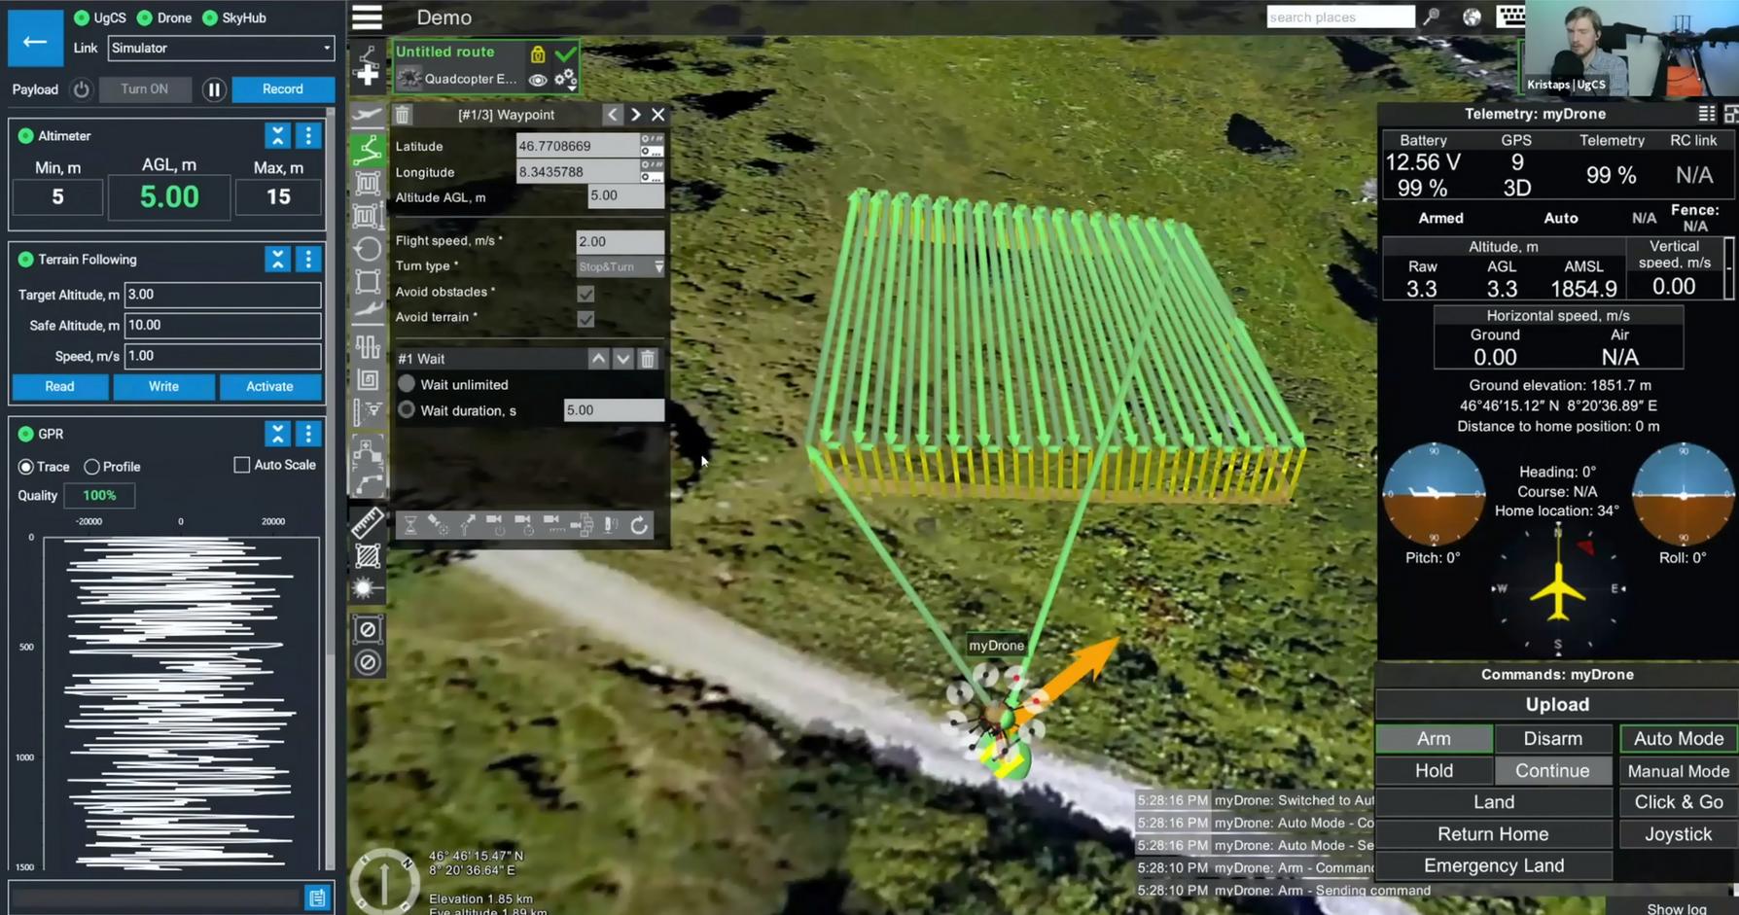The height and width of the screenshot is (915, 1739).
Task: Open the Altimeter options menu
Action: coord(308,136)
